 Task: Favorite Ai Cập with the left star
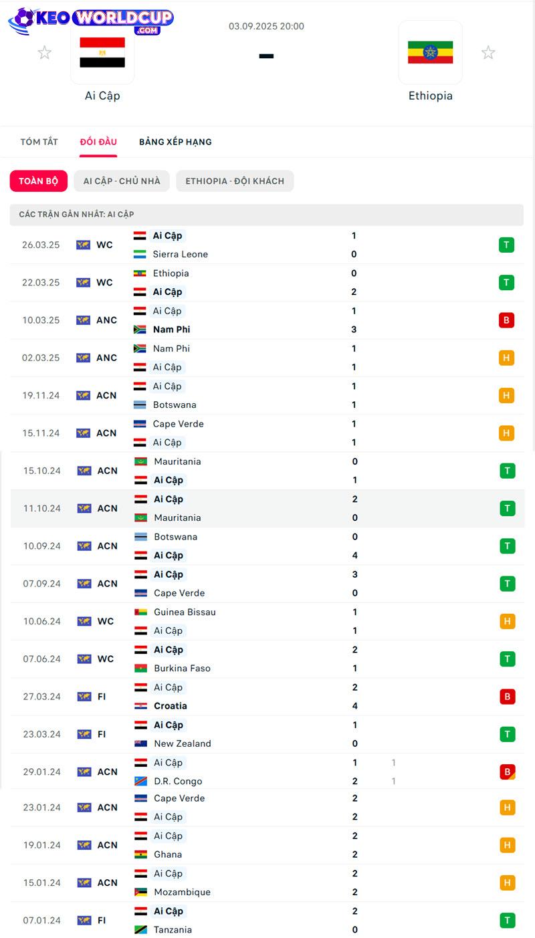(44, 53)
